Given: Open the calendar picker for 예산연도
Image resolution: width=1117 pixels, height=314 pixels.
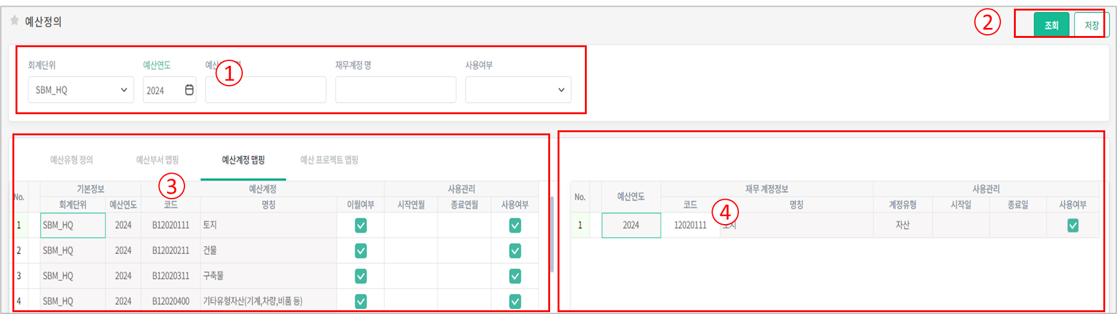Looking at the screenshot, I should pyautogui.click(x=189, y=90).
